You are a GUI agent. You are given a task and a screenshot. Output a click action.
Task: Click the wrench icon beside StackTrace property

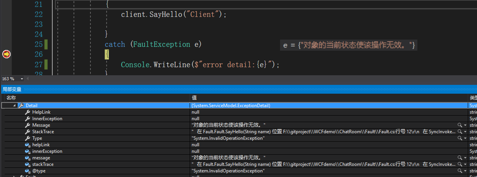(28, 132)
